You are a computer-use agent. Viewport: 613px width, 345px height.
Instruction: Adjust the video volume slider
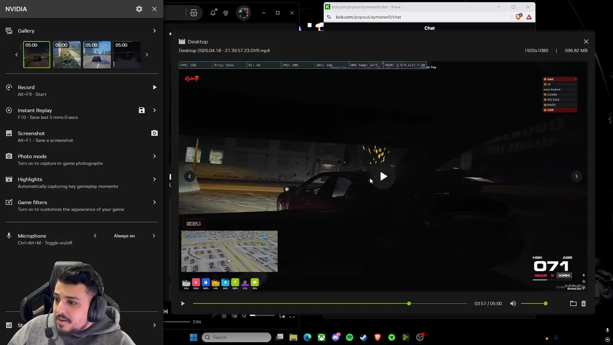pyautogui.click(x=534, y=303)
